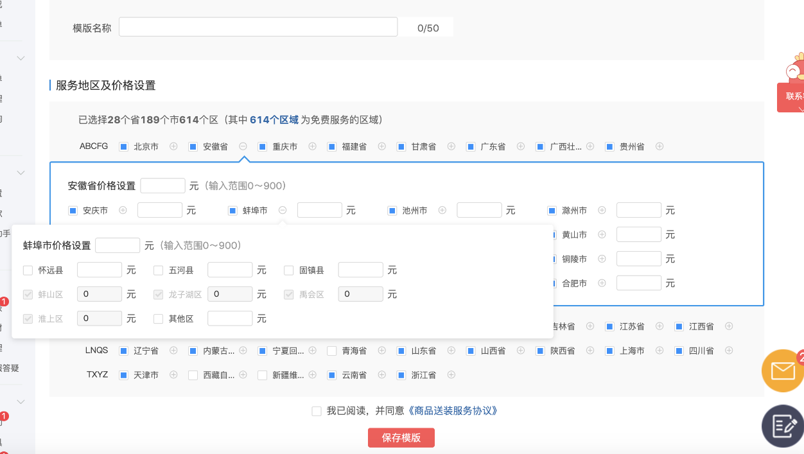Toggle the 蚌埠市 checkbox
Image resolution: width=804 pixels, height=454 pixels.
tap(232, 210)
